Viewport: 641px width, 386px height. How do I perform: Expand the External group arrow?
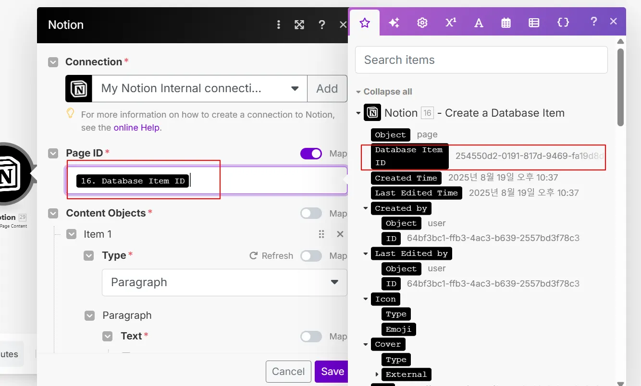[377, 374]
